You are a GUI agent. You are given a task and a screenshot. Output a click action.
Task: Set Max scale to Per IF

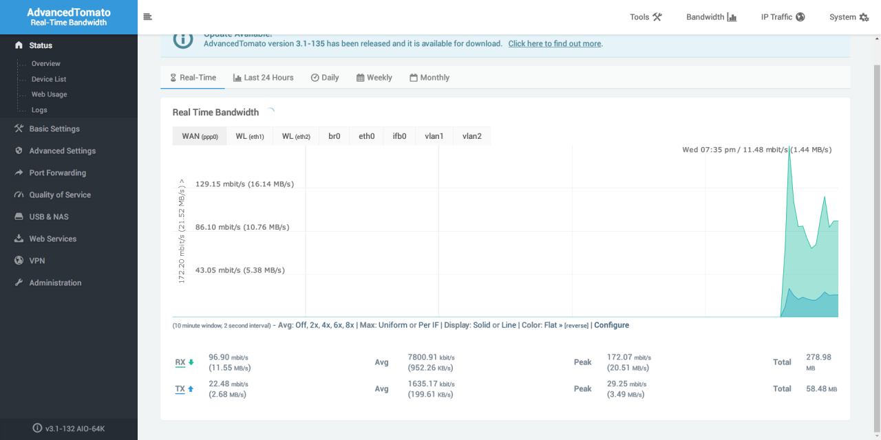pyautogui.click(x=429, y=325)
